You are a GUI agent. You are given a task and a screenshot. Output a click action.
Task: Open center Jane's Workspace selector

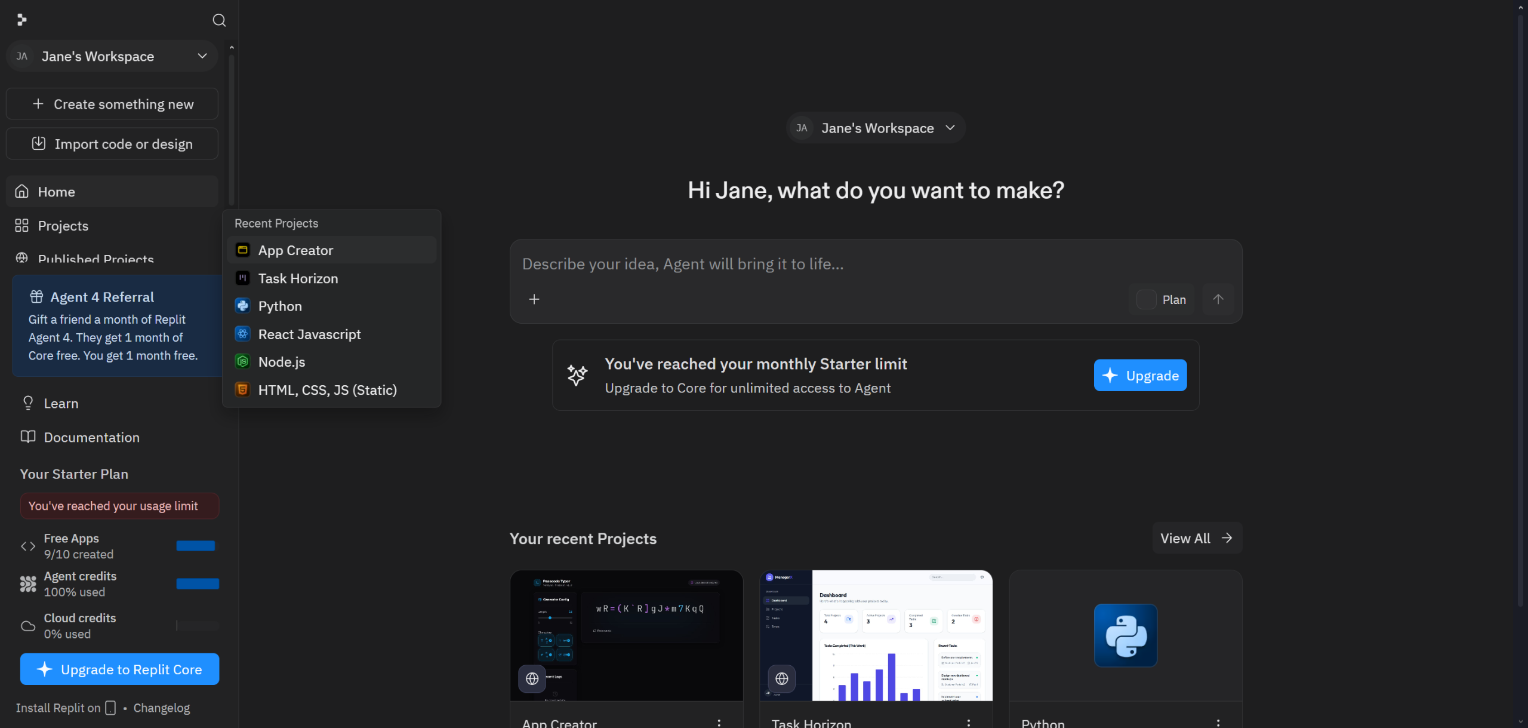875,128
